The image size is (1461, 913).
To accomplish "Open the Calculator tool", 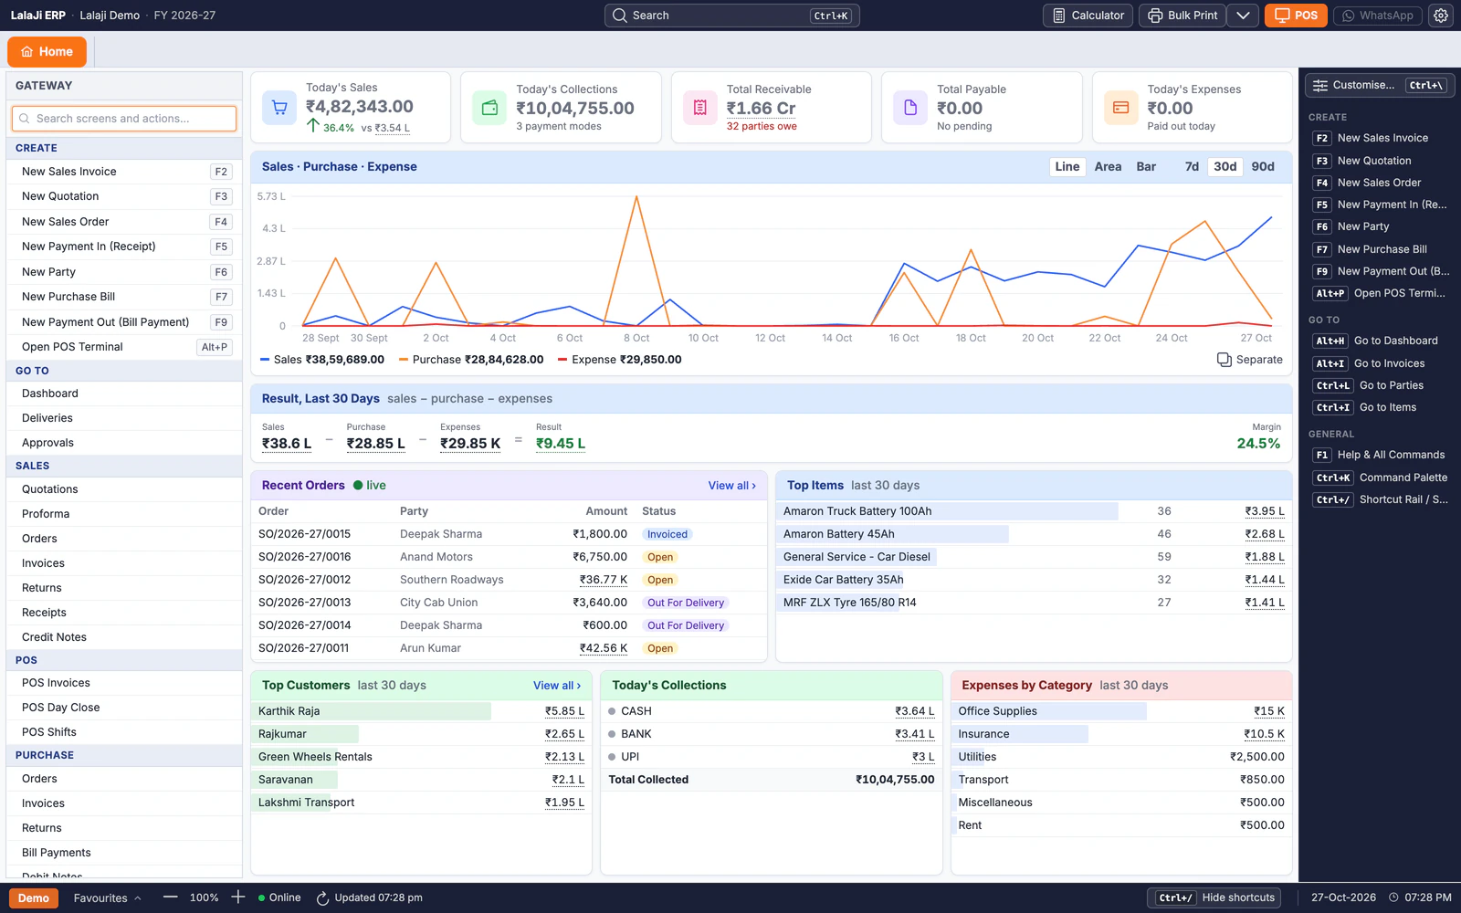I will click(x=1088, y=16).
